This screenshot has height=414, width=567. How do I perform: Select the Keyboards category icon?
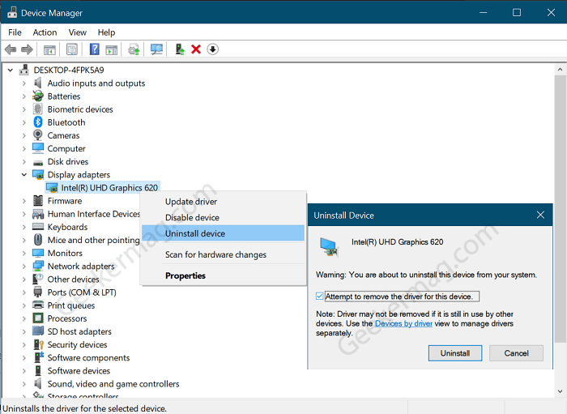click(x=37, y=227)
